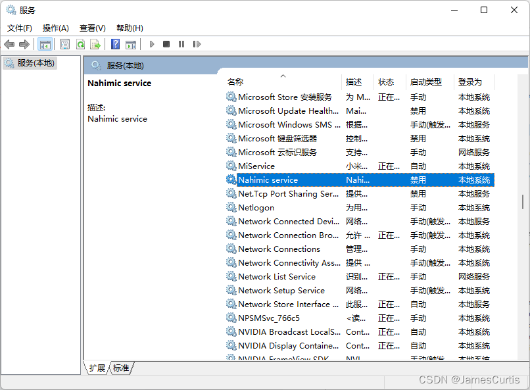Select the Network Store Interface row
530x390 pixels.
360,305
